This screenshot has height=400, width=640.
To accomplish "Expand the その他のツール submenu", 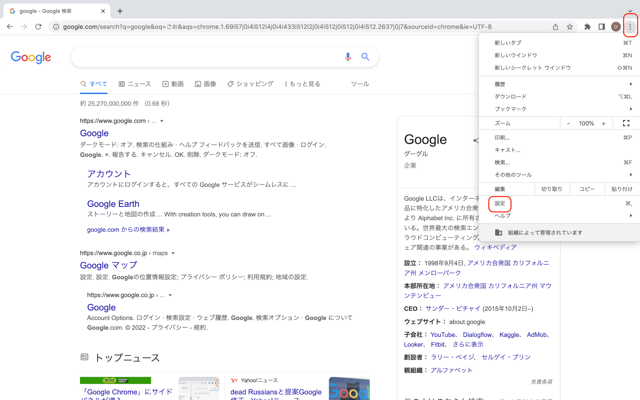I will click(x=559, y=175).
